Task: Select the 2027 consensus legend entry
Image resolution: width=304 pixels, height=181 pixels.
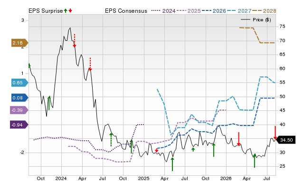Action: pyautogui.click(x=239, y=11)
